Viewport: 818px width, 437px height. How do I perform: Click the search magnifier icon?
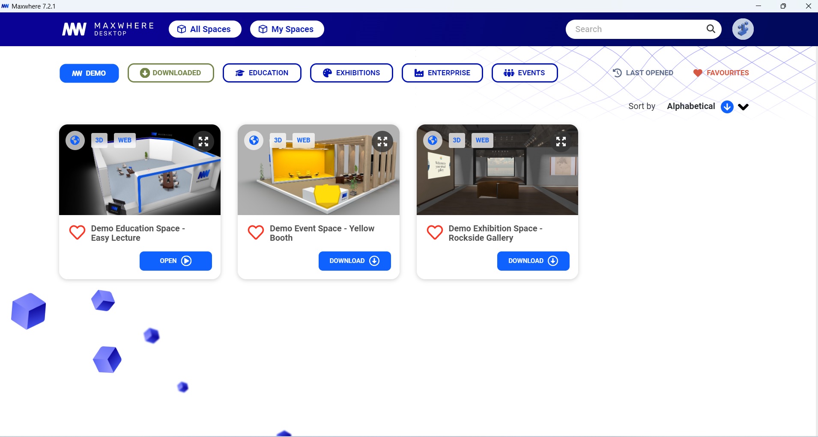(711, 29)
